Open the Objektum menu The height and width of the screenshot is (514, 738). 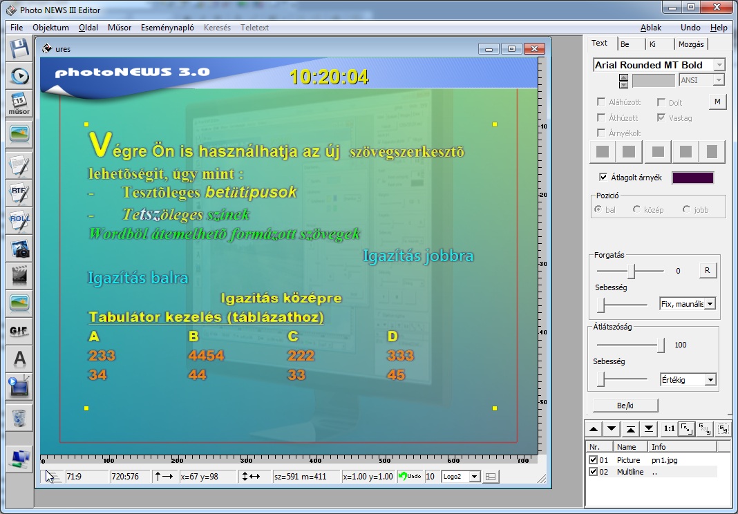pos(50,28)
